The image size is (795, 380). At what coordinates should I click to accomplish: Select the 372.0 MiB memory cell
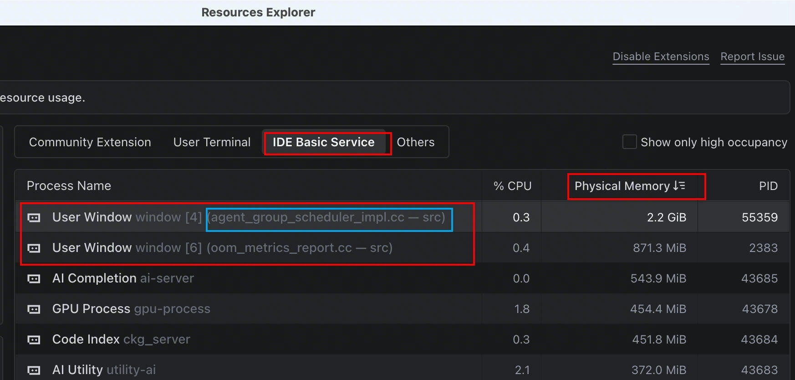point(659,370)
